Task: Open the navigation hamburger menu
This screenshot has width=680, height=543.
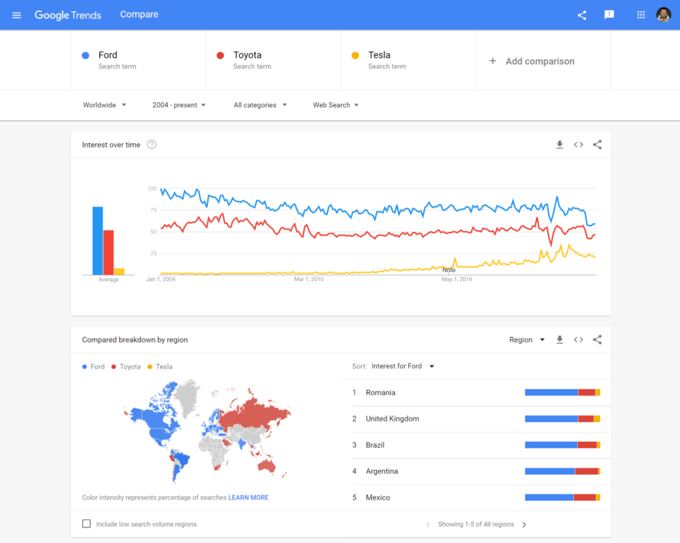Action: [16, 14]
